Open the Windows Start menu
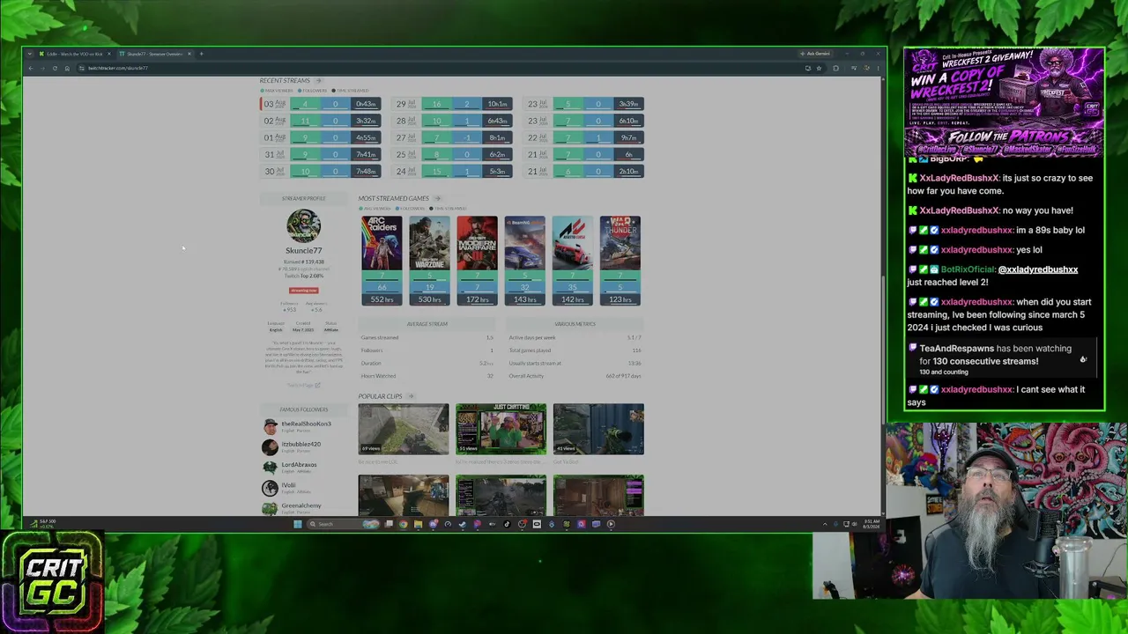This screenshot has height=634, width=1128. click(x=298, y=524)
